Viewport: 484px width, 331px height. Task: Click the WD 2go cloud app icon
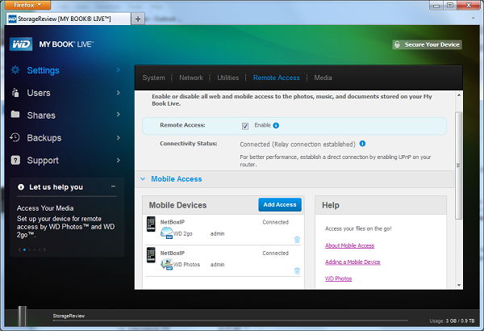click(x=167, y=233)
